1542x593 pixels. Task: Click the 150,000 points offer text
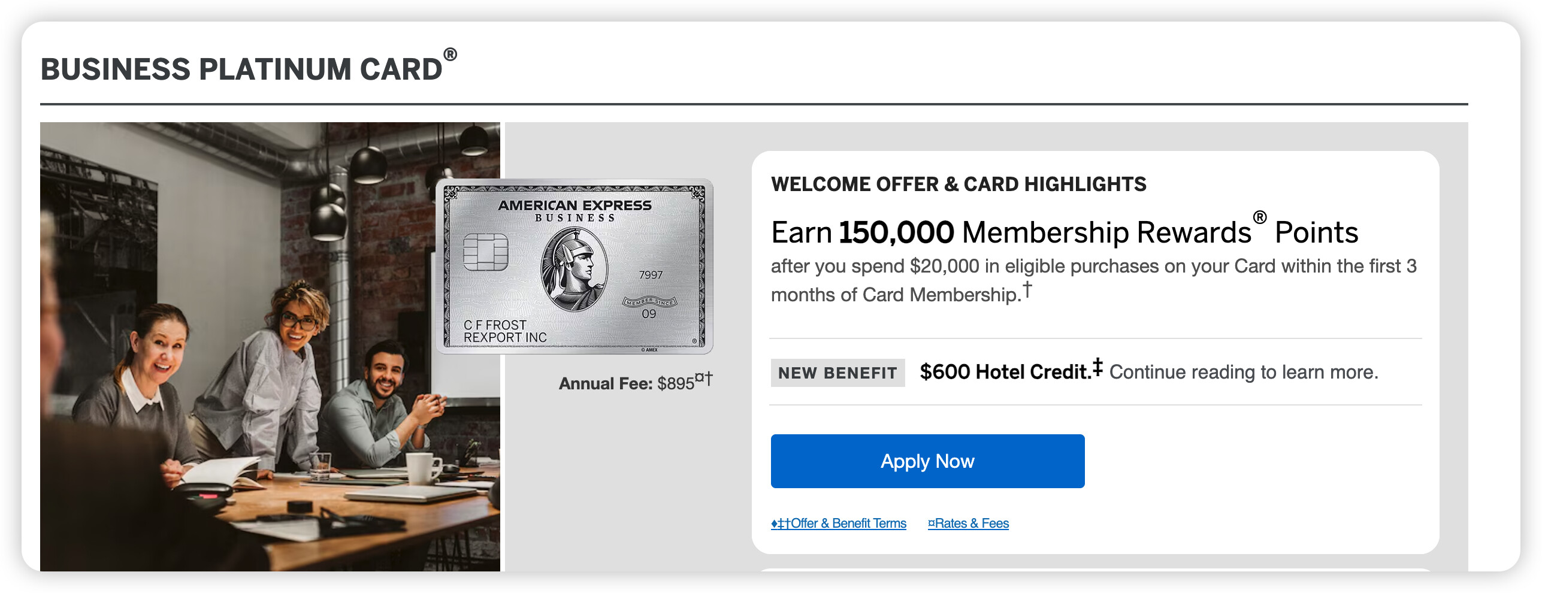[x=896, y=232]
